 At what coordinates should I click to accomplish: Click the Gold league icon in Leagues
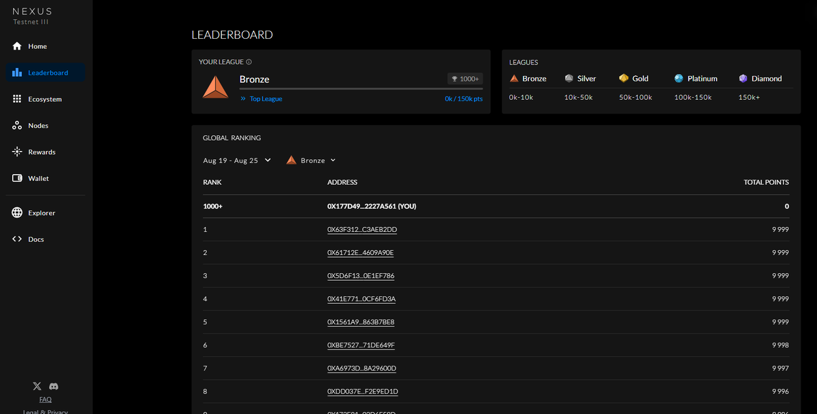pyautogui.click(x=624, y=78)
